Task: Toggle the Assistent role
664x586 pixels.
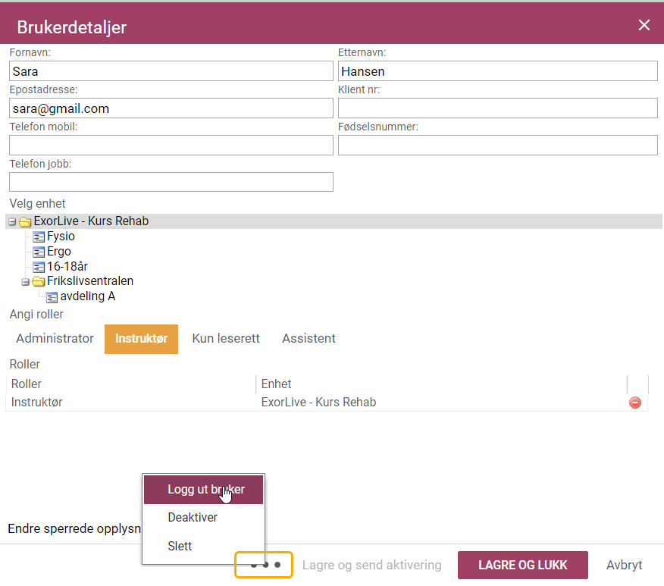Action: click(309, 339)
